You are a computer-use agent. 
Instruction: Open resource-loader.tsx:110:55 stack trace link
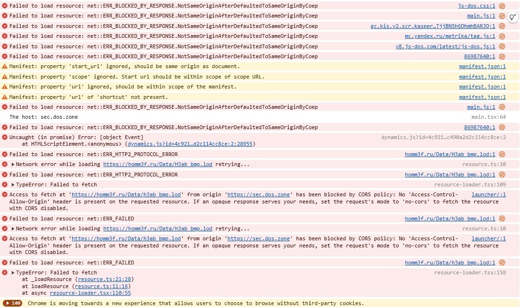(x=90, y=293)
